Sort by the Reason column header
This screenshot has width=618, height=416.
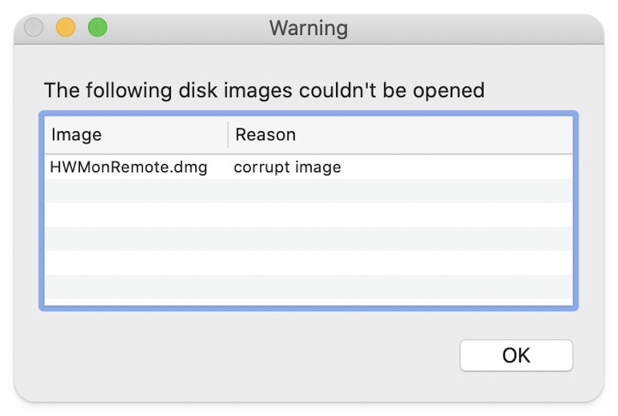click(x=265, y=135)
